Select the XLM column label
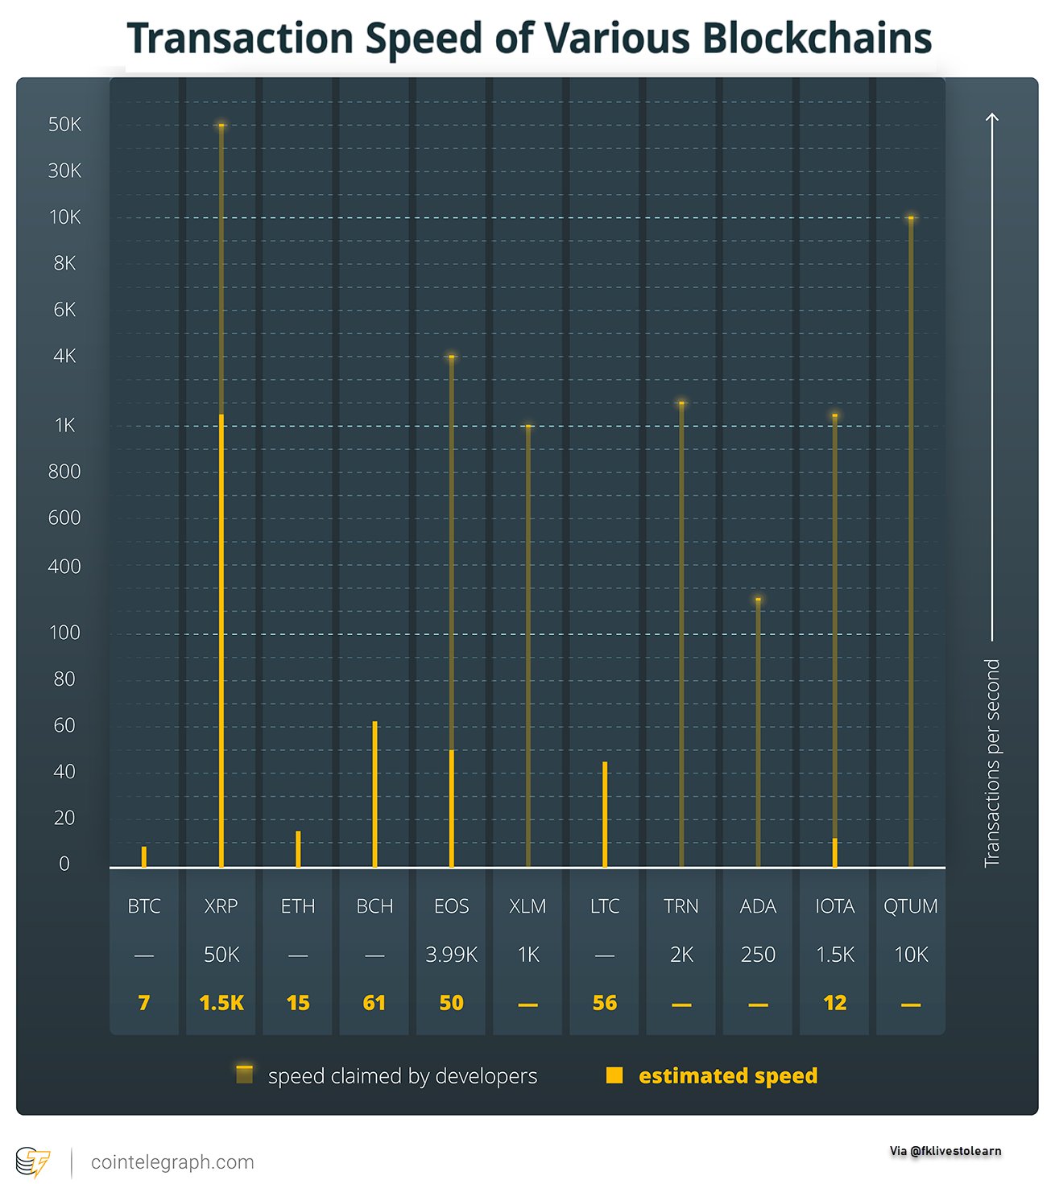Viewport: 1055px width, 1184px height. 527,906
